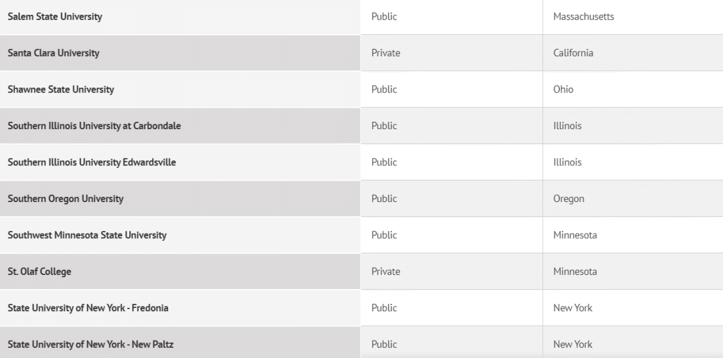Click New York cell for Fredonia row
This screenshot has width=723, height=358.
click(572, 308)
